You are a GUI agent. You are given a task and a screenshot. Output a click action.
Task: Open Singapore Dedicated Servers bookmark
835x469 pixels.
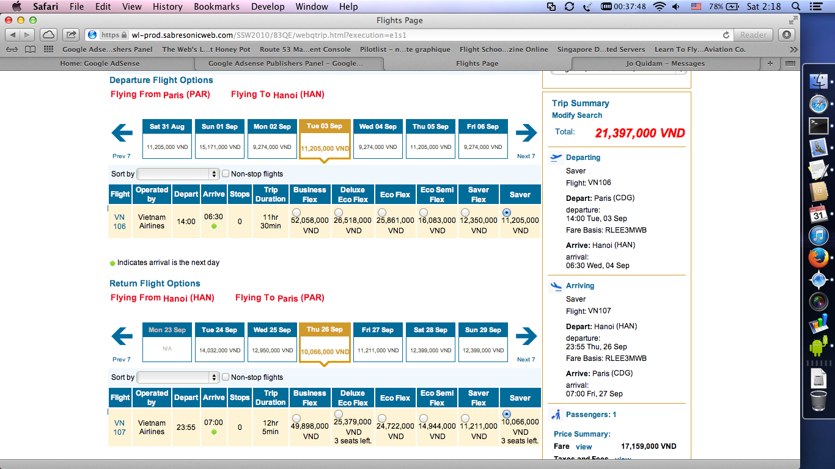[601, 49]
